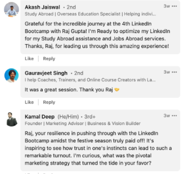
Task: Click Gauravjeet Singh's profile picture
Action: click(11, 76)
